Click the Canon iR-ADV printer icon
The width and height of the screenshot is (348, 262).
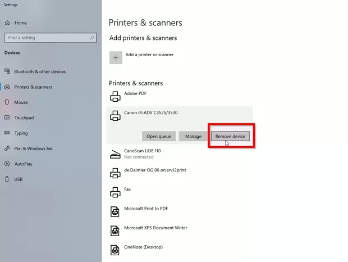(x=115, y=116)
